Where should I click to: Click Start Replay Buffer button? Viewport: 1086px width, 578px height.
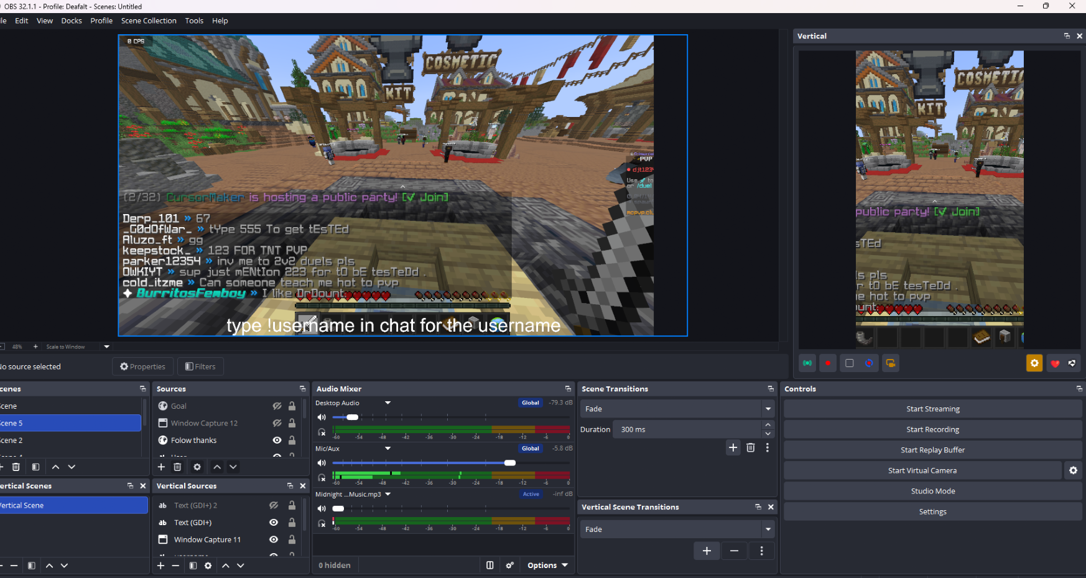pyautogui.click(x=932, y=450)
